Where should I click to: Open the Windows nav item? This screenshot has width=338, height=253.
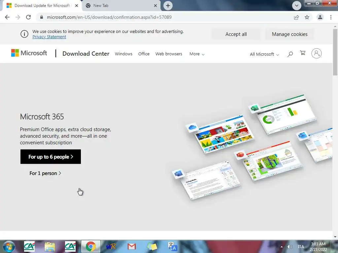(123, 54)
